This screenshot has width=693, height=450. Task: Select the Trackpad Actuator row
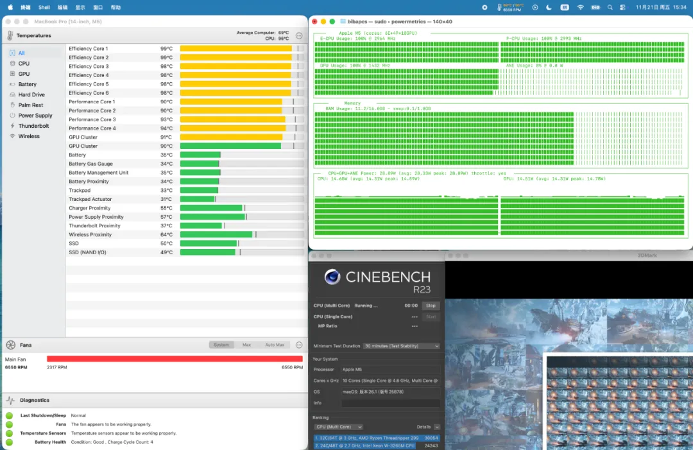186,199
